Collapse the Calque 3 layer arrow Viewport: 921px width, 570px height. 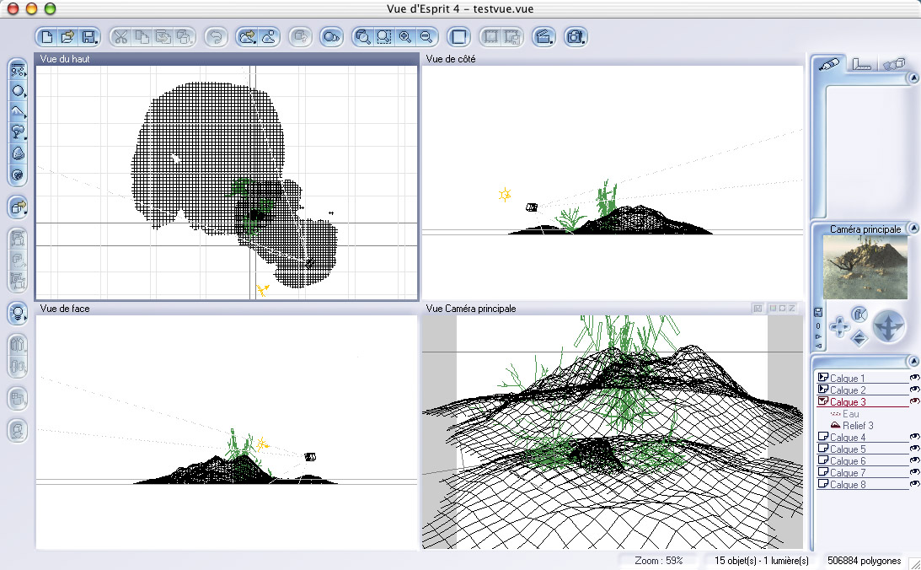pyautogui.click(x=823, y=401)
